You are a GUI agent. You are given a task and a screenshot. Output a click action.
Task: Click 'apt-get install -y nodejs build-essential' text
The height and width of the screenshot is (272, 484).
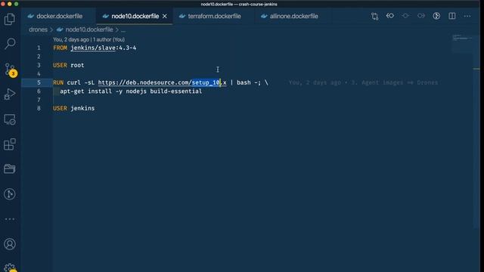pyautogui.click(x=131, y=91)
